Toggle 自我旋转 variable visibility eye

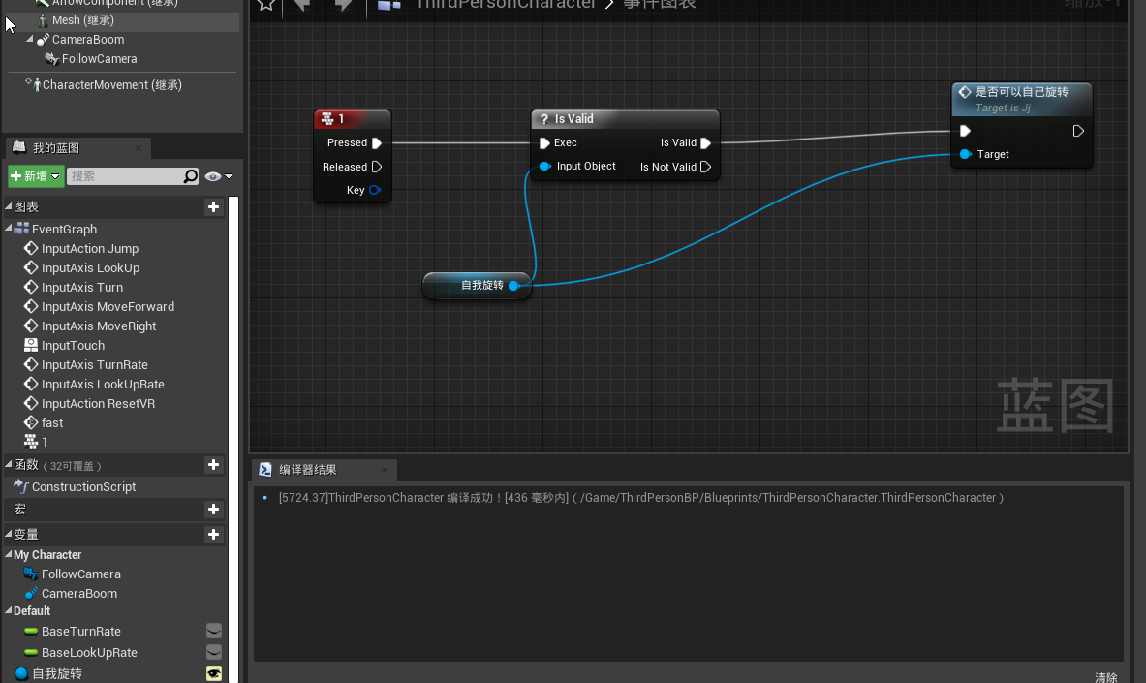coord(214,673)
